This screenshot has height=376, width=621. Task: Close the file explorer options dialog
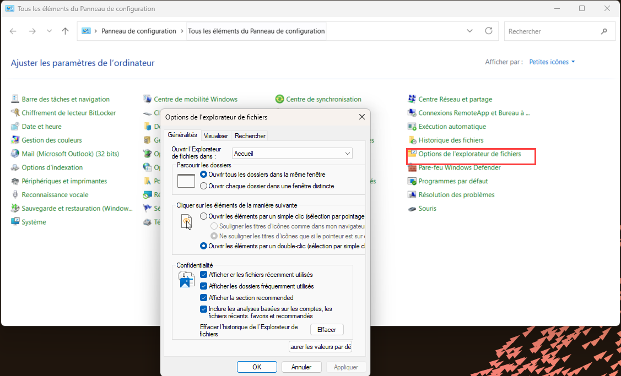pyautogui.click(x=361, y=117)
